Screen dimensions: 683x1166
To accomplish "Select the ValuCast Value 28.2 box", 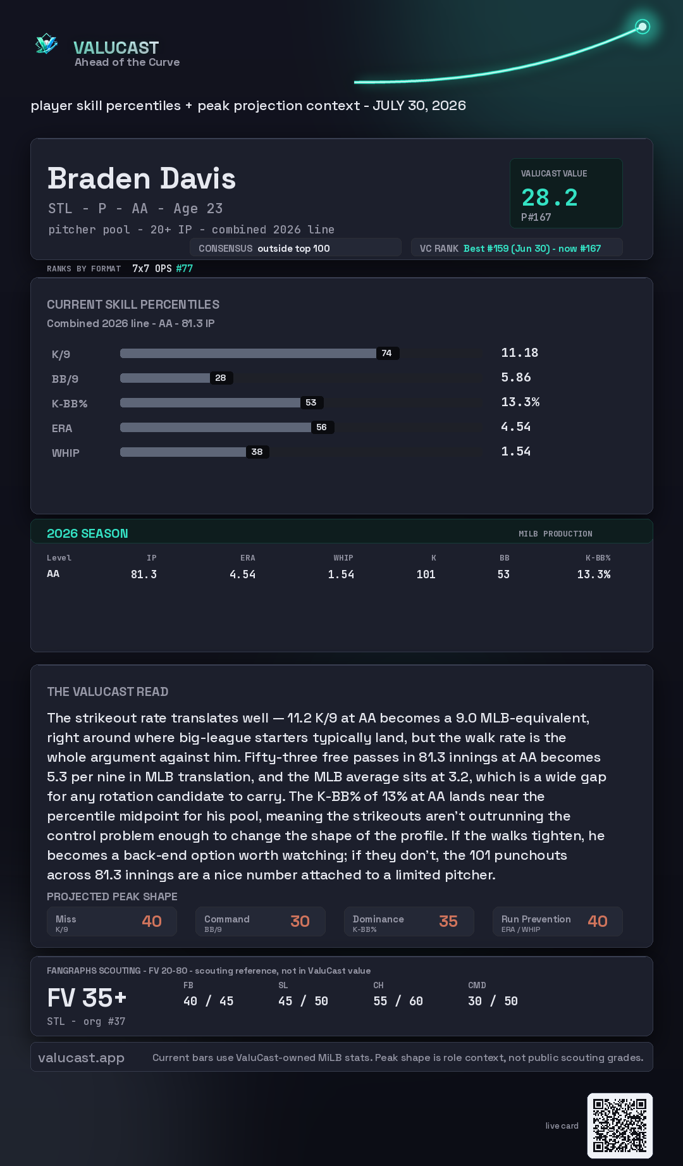I will 566,193.
